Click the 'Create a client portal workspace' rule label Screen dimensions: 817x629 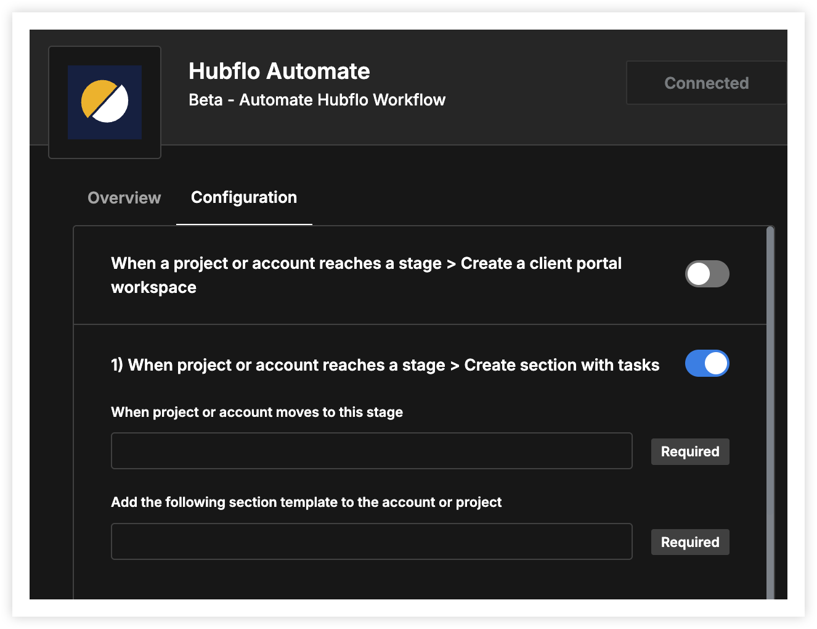click(x=366, y=275)
